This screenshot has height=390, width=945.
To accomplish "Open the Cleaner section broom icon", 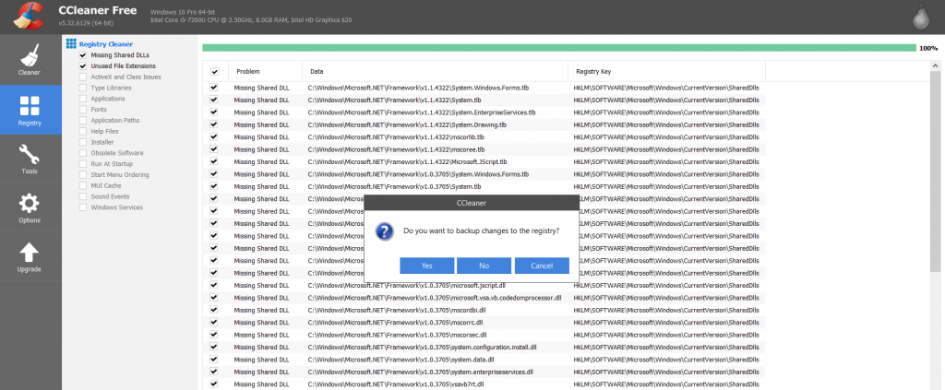I will [x=30, y=55].
